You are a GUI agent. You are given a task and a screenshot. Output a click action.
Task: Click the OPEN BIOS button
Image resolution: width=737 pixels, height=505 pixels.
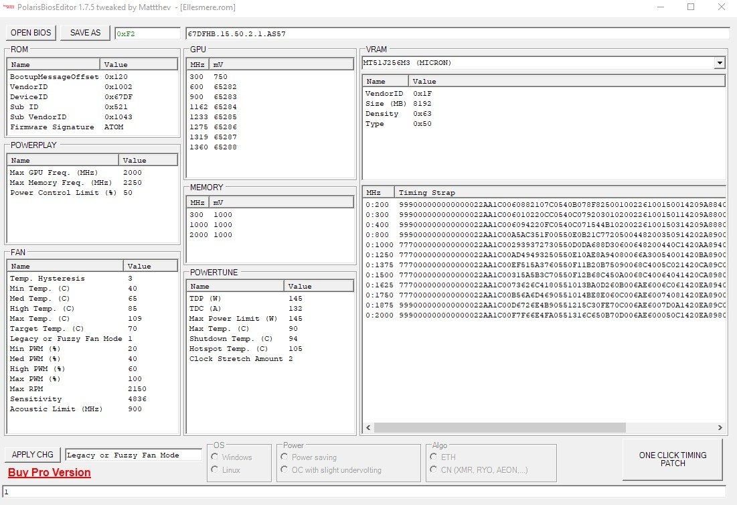(x=31, y=33)
